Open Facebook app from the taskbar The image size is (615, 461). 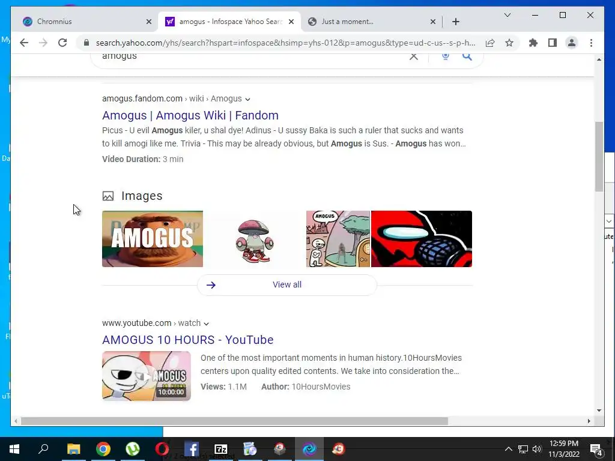192,449
